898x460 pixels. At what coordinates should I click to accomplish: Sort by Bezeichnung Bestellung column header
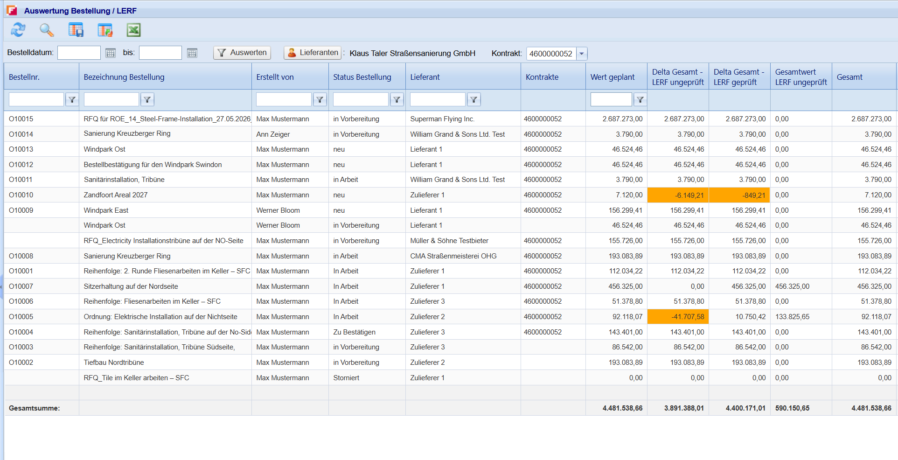[x=124, y=77]
